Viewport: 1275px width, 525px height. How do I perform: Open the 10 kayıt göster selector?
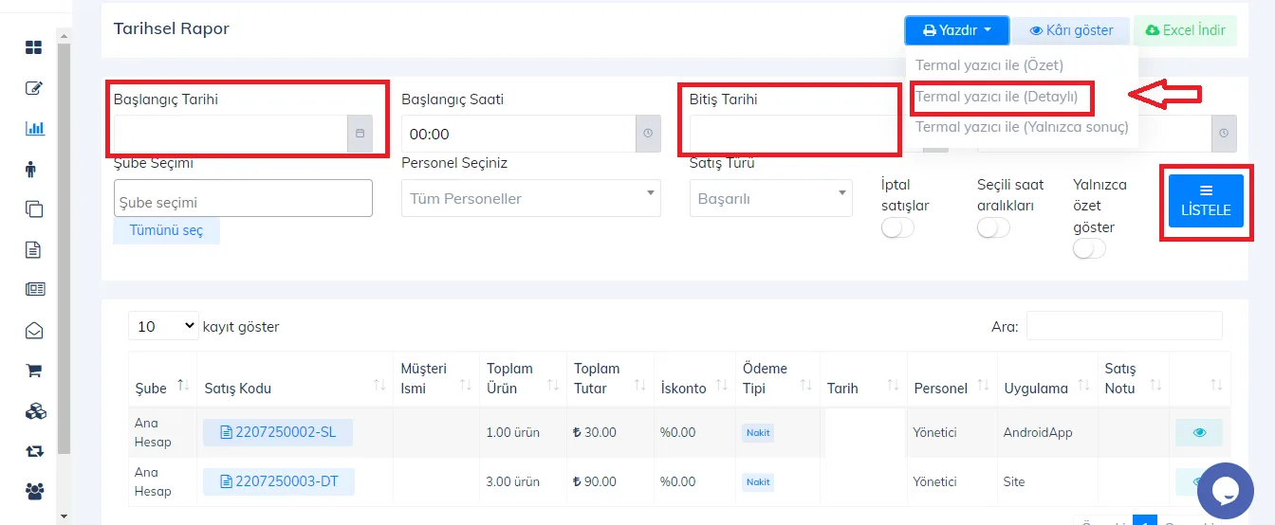point(163,326)
